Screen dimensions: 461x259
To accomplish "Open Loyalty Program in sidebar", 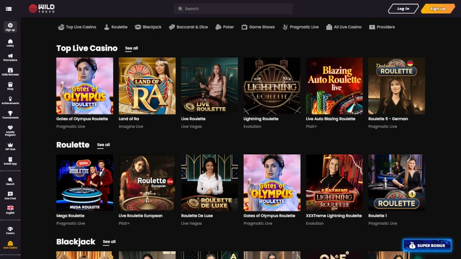I will pyautogui.click(x=10, y=131).
